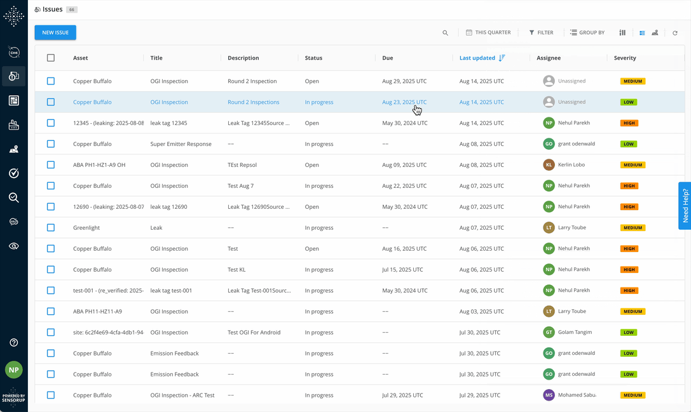This screenshot has height=412, width=691.
Task: Select the 'leak tag 12690' title cell
Action: tap(169, 207)
